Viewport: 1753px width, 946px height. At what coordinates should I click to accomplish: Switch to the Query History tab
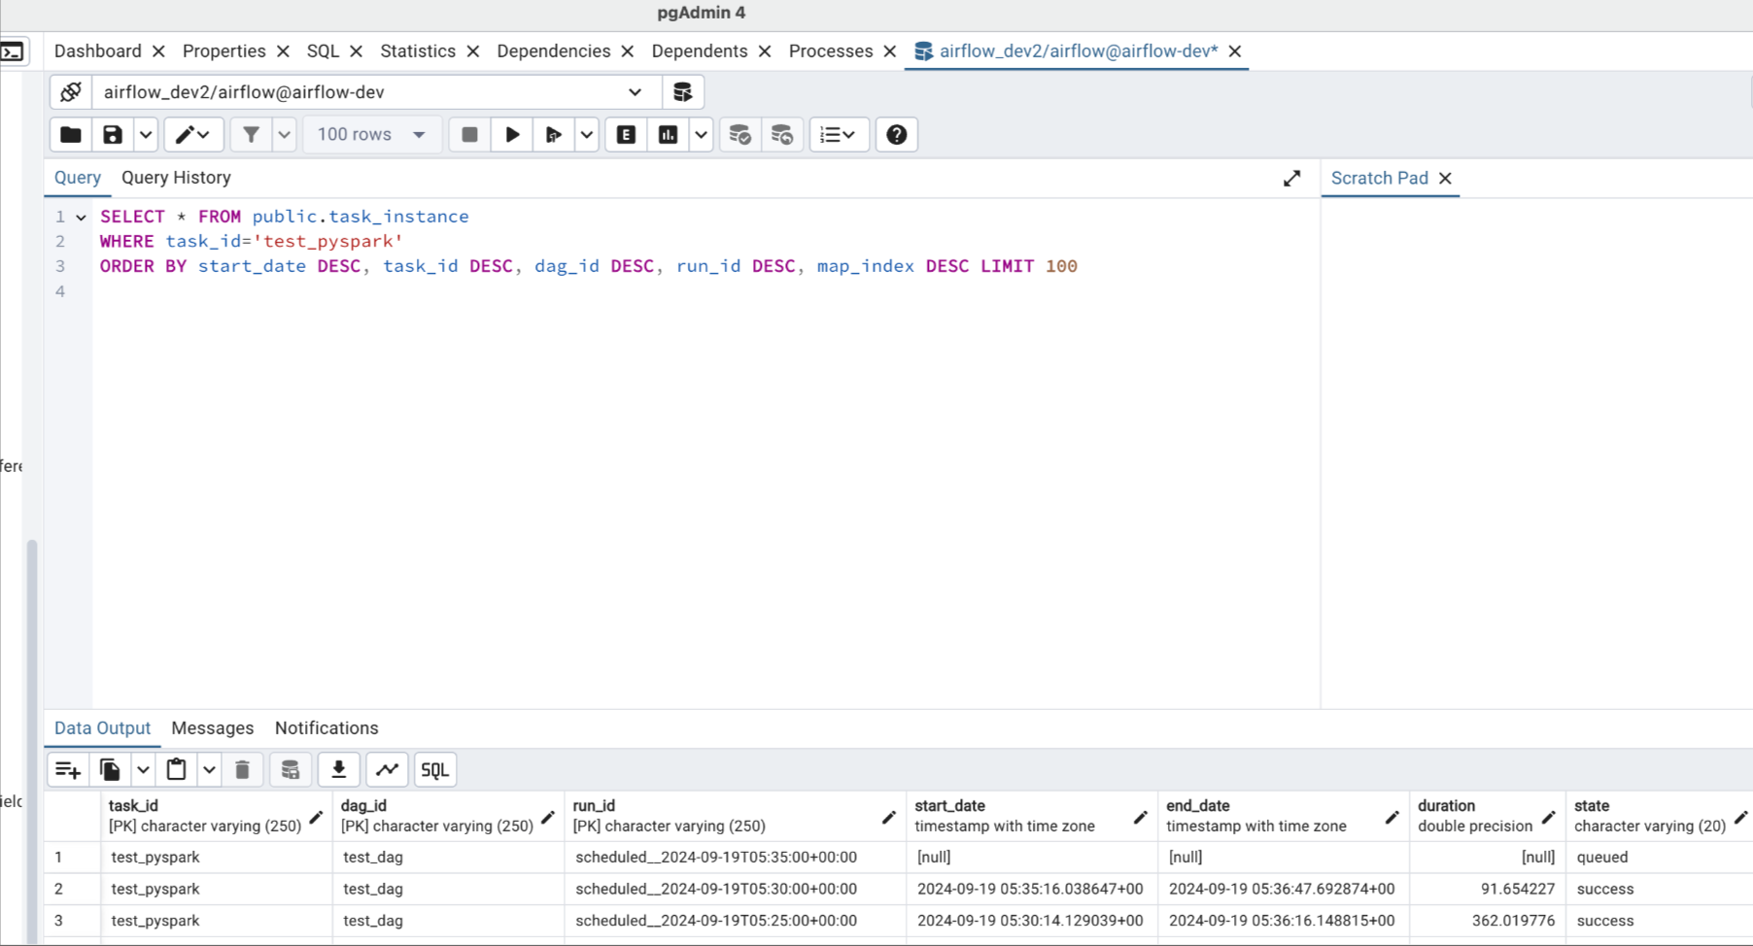point(176,178)
